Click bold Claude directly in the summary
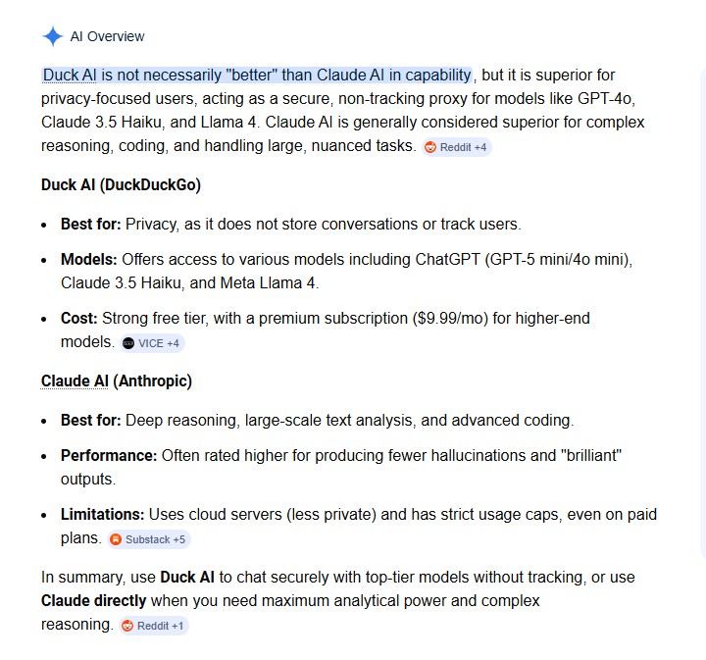The height and width of the screenshot is (660, 706). click(x=94, y=600)
